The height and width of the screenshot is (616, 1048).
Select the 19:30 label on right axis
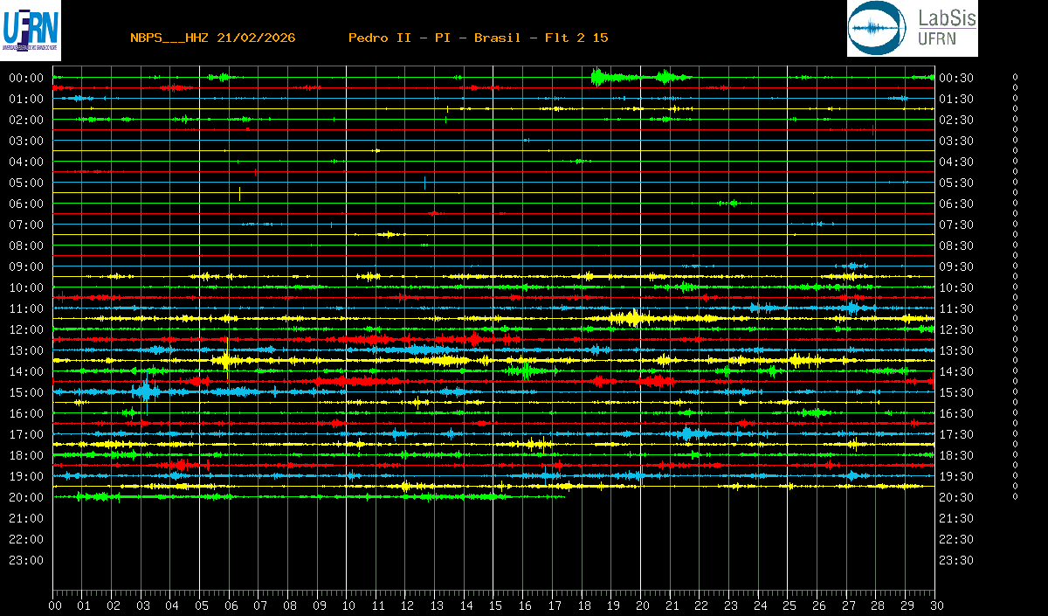(956, 476)
